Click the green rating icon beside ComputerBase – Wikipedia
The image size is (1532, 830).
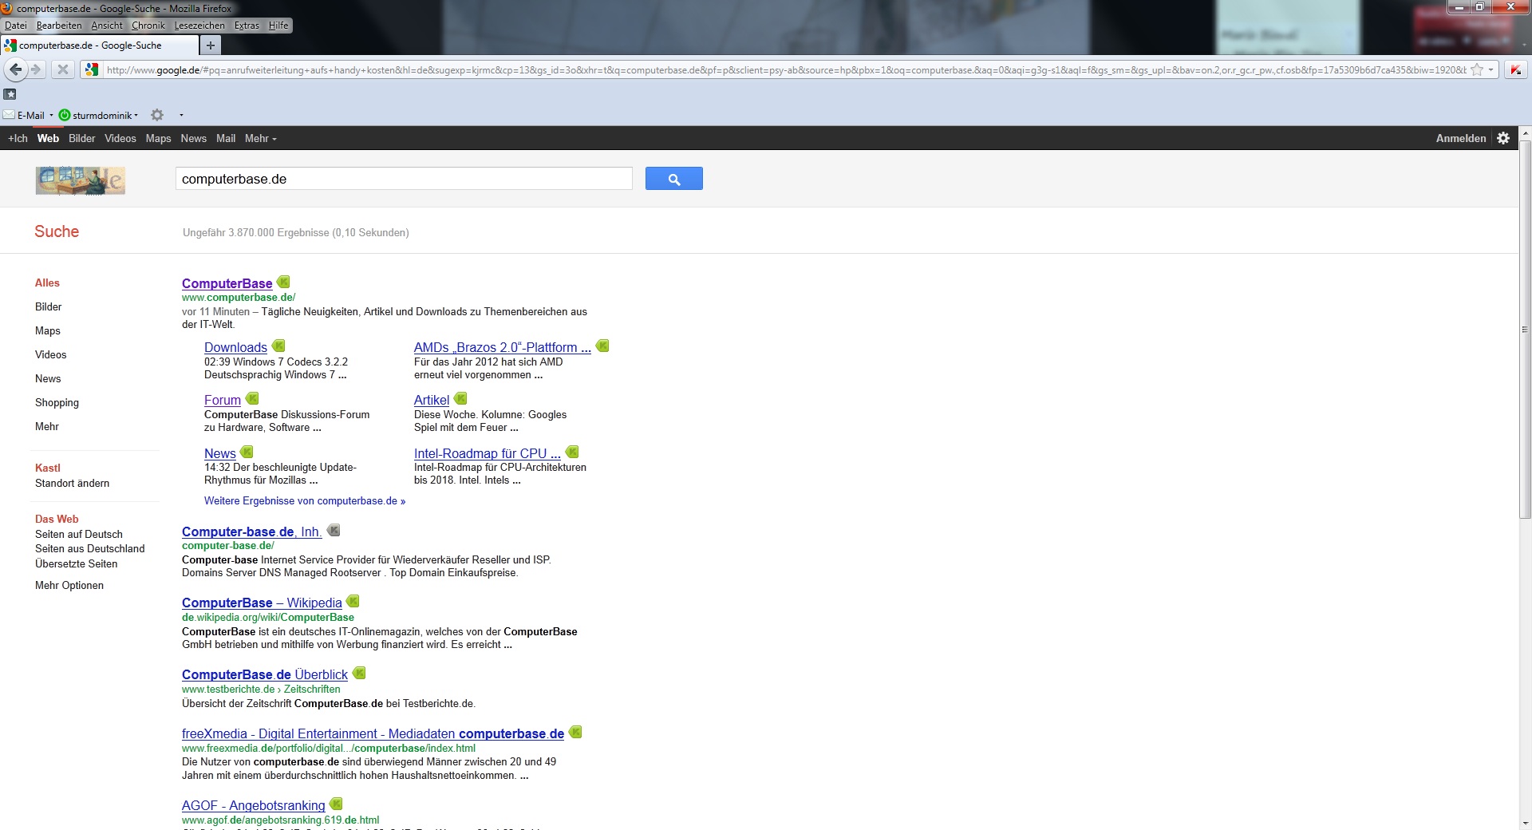(x=353, y=601)
